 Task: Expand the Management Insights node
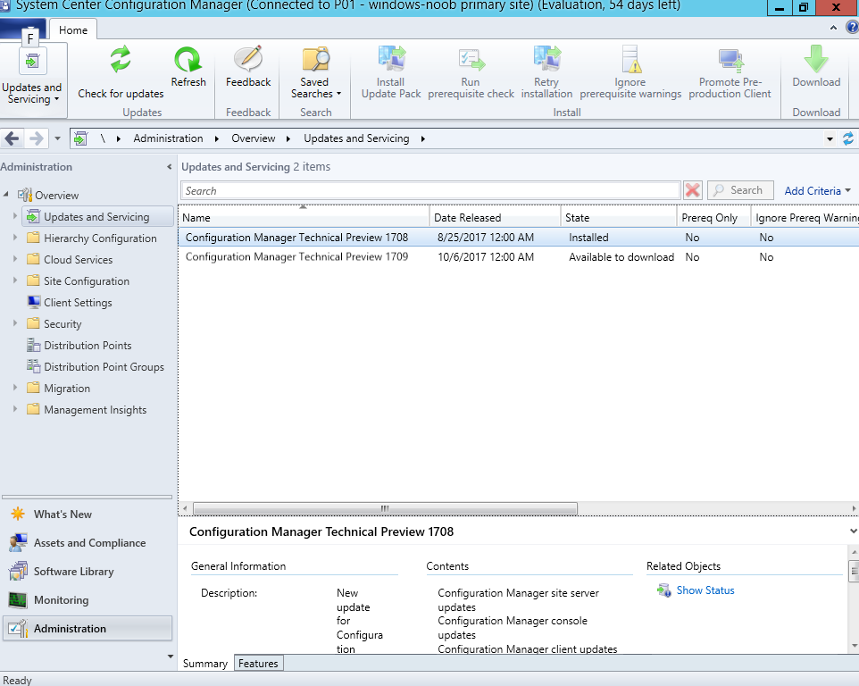[15, 409]
